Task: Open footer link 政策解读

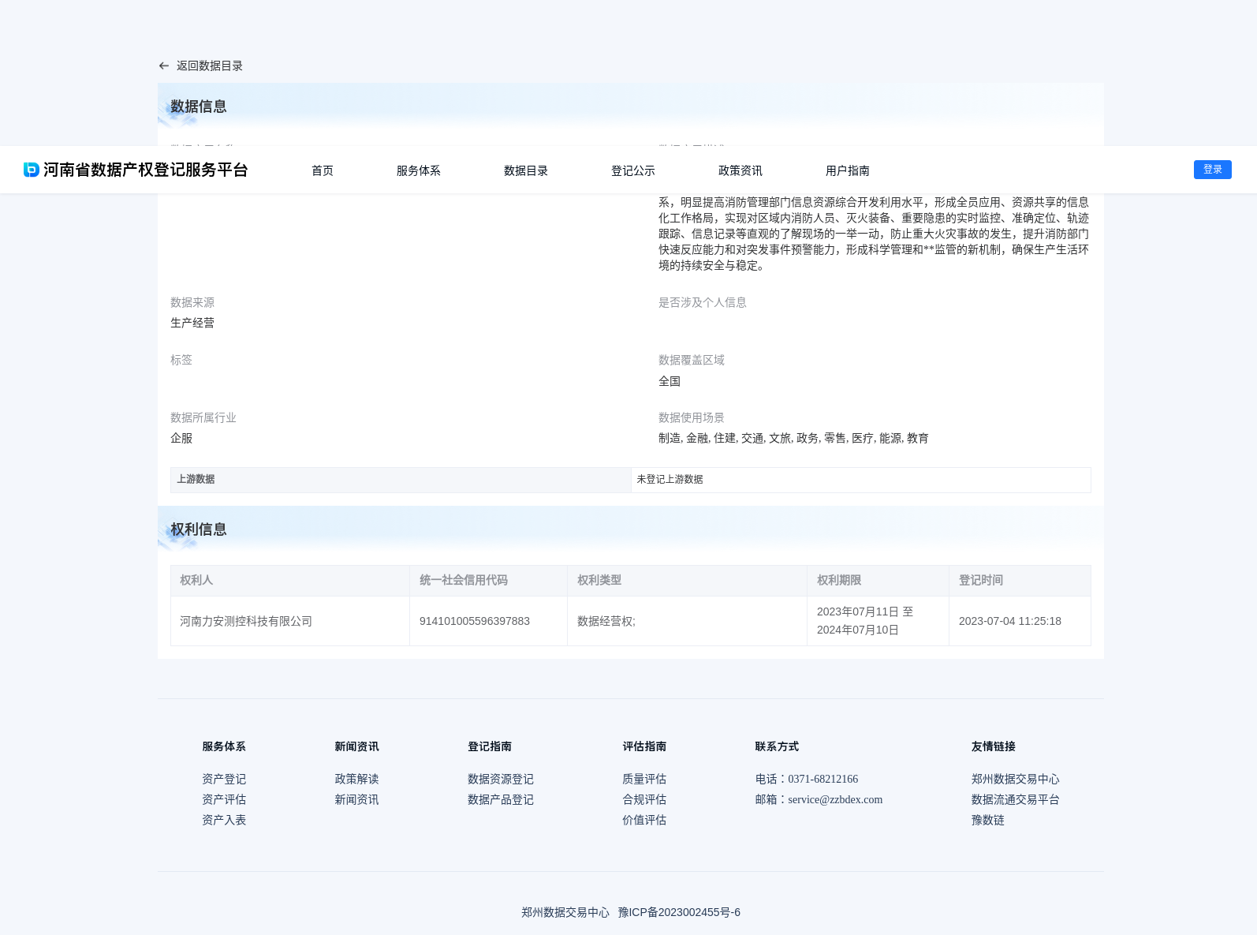Action: tap(356, 779)
